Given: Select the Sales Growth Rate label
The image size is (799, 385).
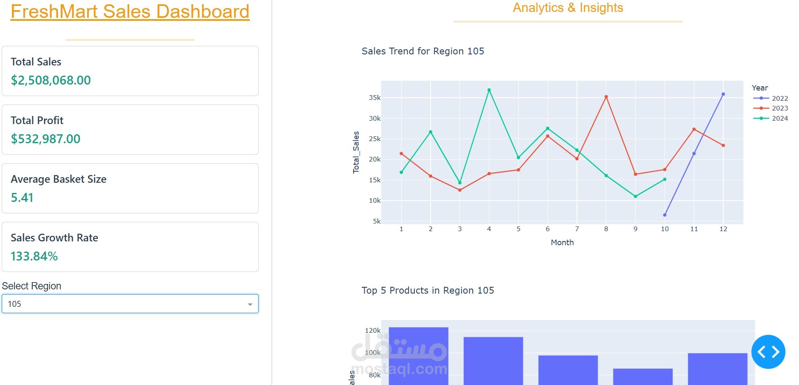Looking at the screenshot, I should click(54, 238).
